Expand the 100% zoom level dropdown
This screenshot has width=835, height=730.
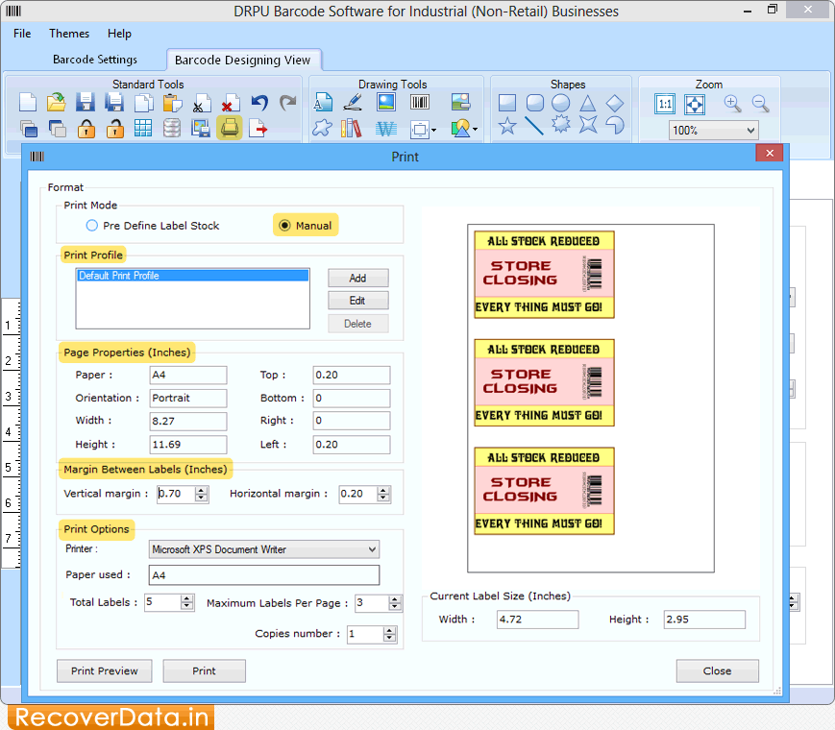(749, 131)
